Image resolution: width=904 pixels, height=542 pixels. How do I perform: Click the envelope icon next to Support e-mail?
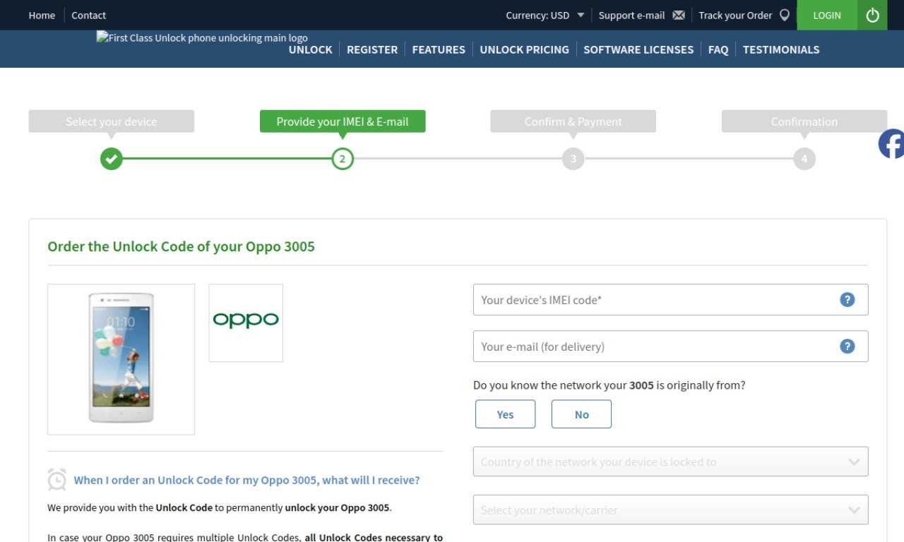pyautogui.click(x=679, y=15)
